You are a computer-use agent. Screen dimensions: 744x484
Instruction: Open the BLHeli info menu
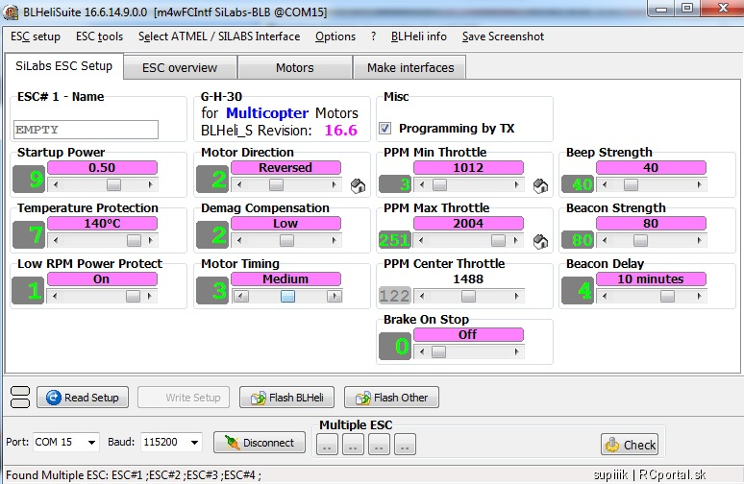pyautogui.click(x=419, y=36)
